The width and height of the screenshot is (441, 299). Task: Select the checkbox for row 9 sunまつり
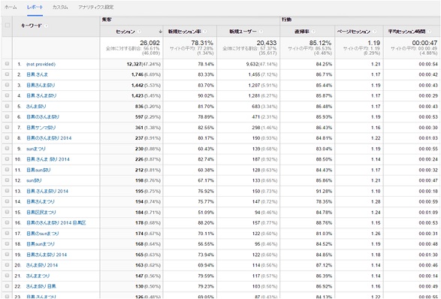(x=8, y=149)
